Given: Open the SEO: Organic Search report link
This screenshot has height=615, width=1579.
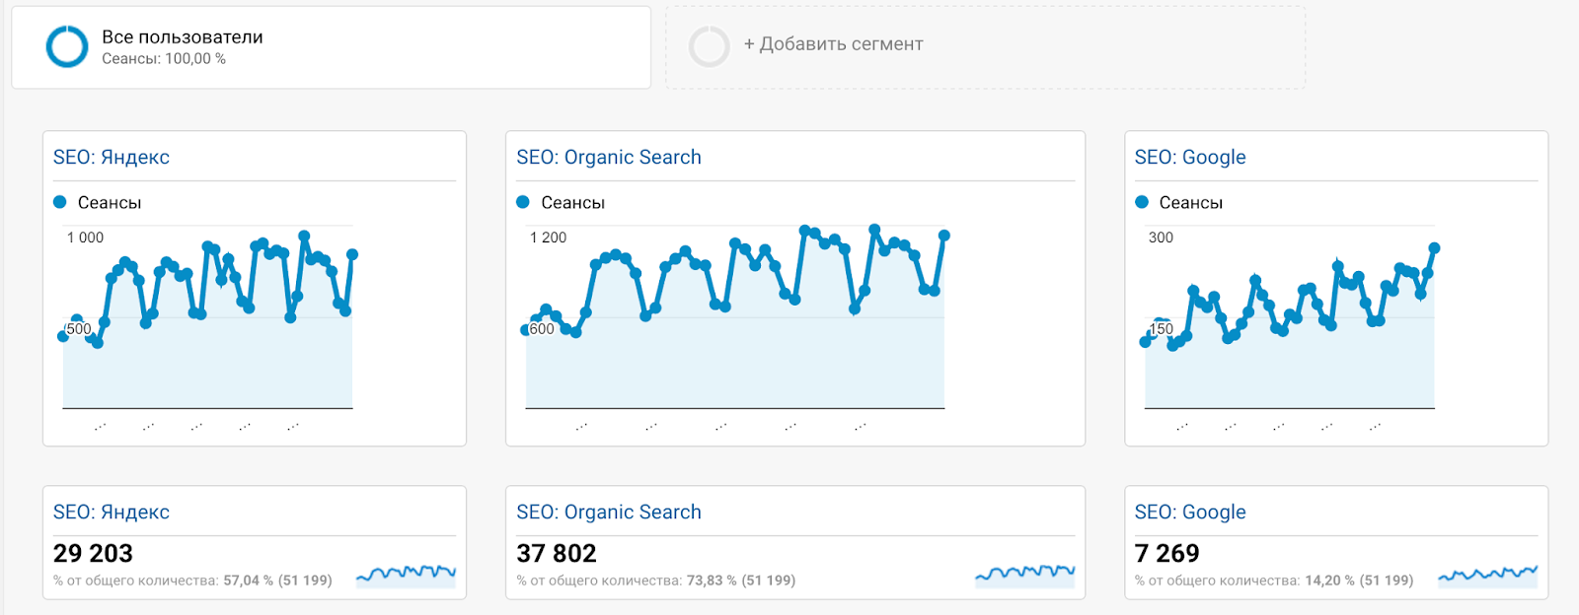Looking at the screenshot, I should [x=608, y=512].
